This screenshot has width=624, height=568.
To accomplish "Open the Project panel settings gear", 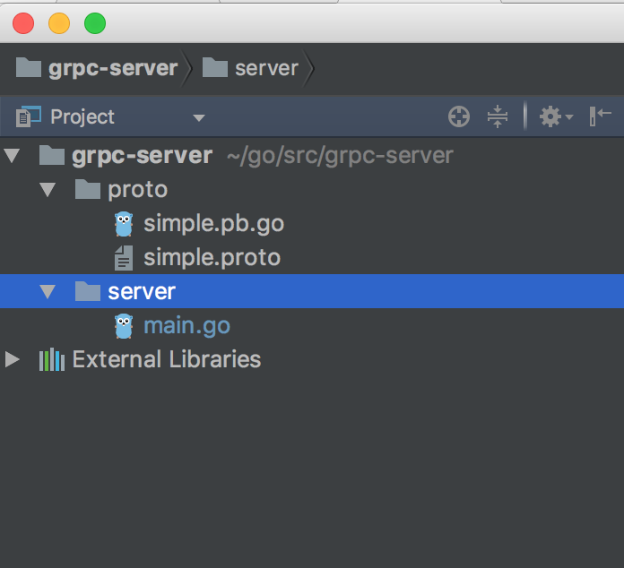I will [550, 116].
